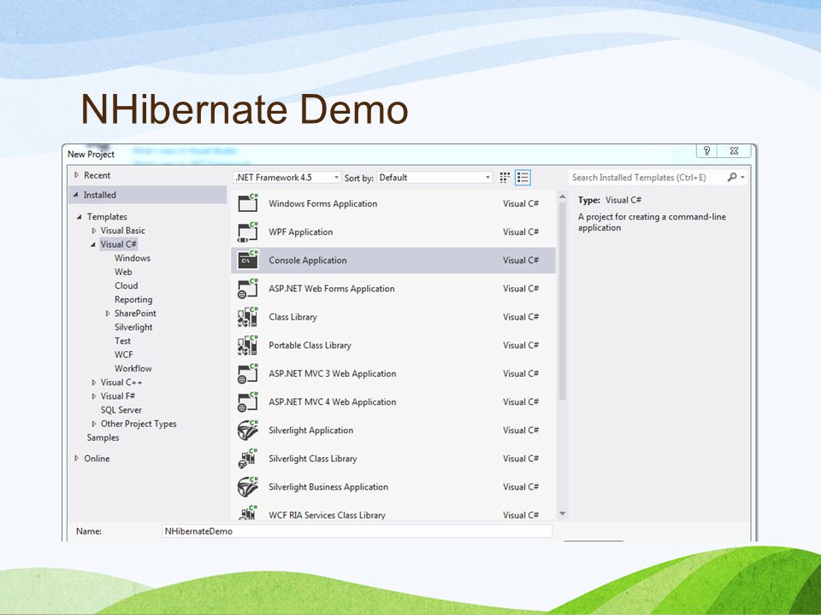
Task: Open the Sort by Default dropdown
Action: click(434, 178)
